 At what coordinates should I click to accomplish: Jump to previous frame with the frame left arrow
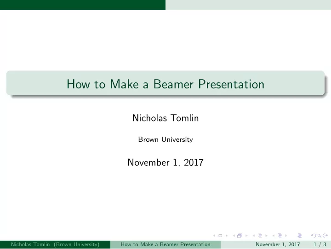tap(234, 236)
